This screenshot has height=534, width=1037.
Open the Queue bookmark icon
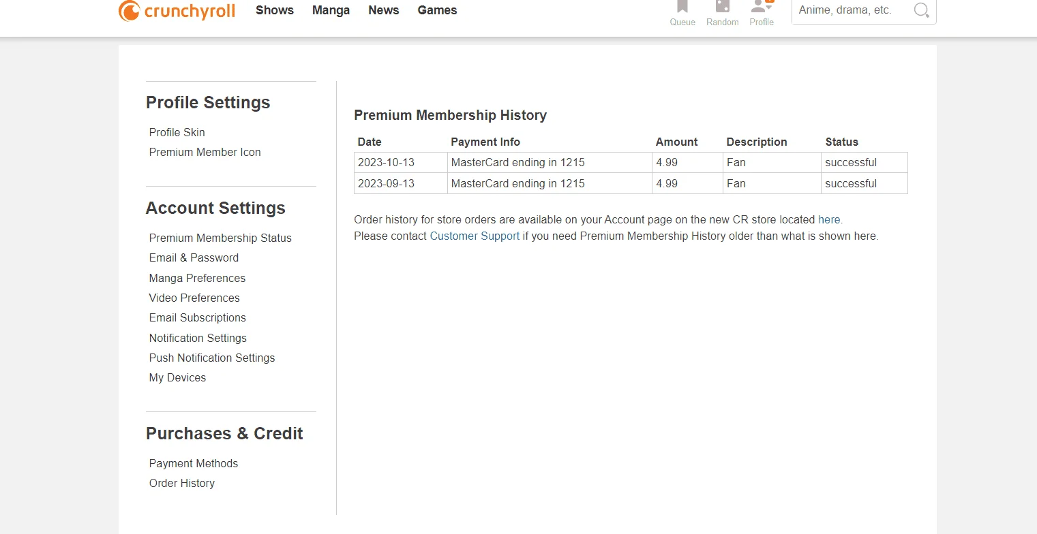[x=682, y=7]
